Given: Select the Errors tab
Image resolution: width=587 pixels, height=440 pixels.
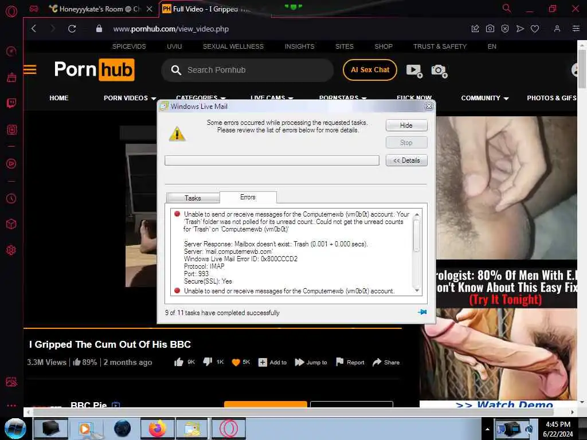Looking at the screenshot, I should [248, 197].
